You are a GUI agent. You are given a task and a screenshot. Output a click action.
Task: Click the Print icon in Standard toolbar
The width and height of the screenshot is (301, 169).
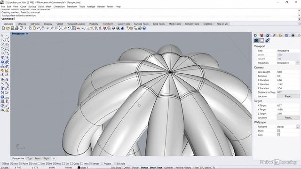[x=17, y=28]
